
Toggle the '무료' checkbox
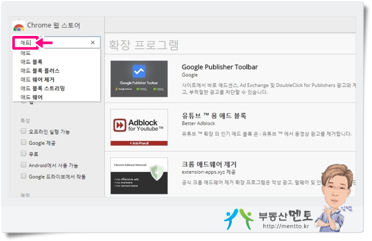[x=24, y=154]
